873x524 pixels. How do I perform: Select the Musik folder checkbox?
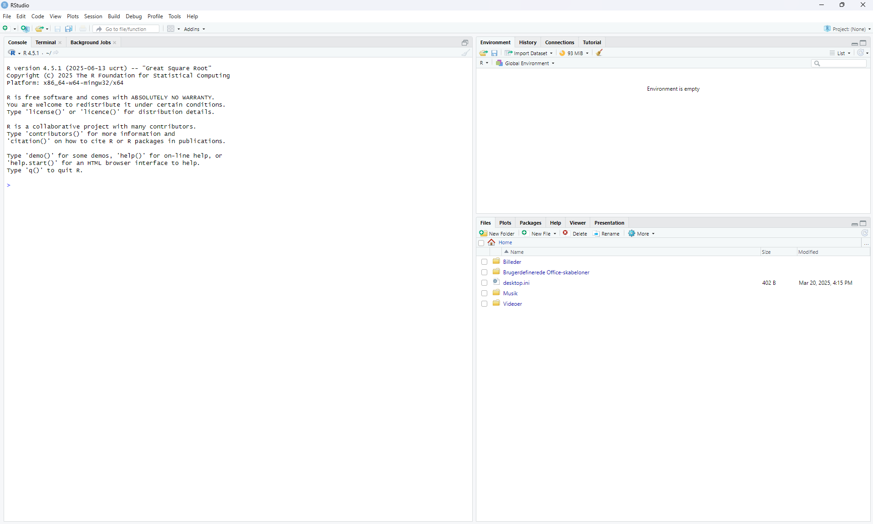(484, 293)
